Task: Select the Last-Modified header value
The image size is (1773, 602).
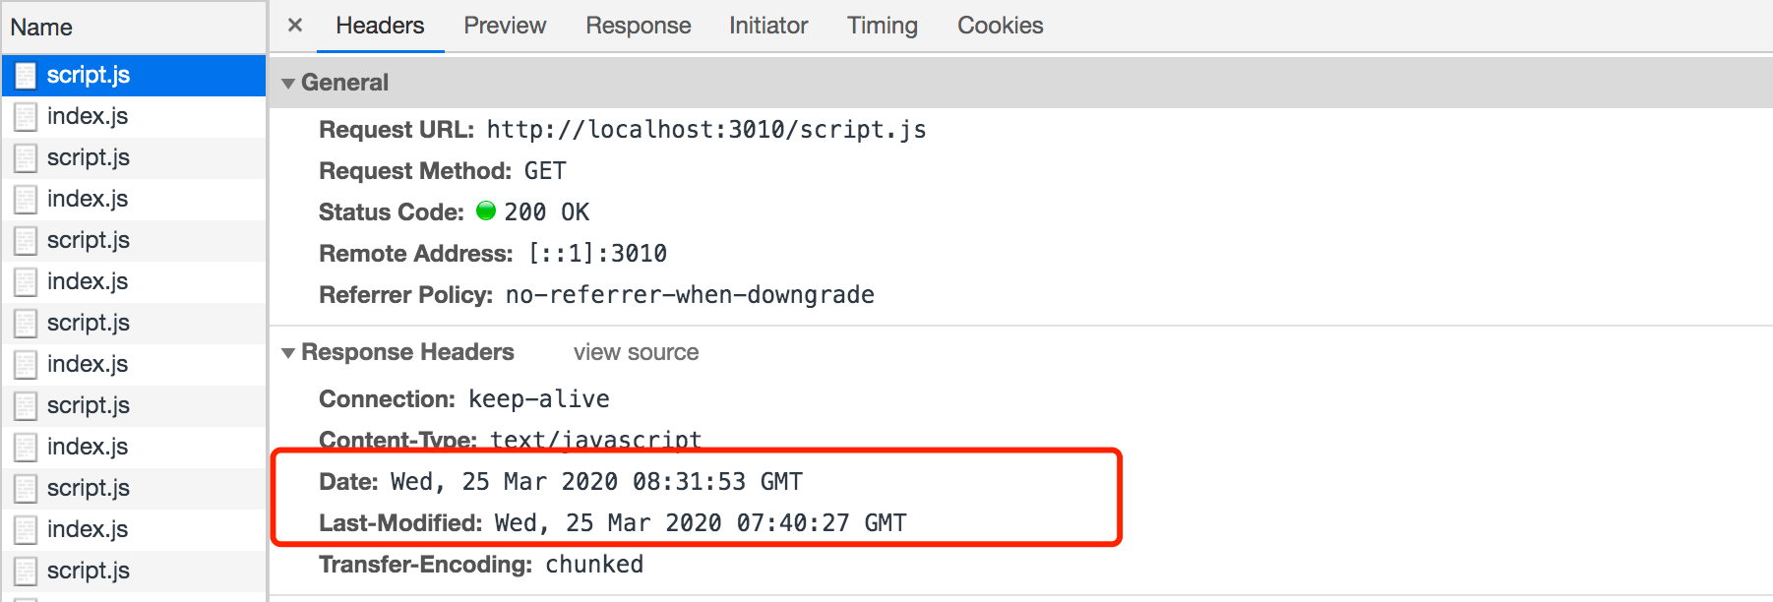Action: coord(701,523)
